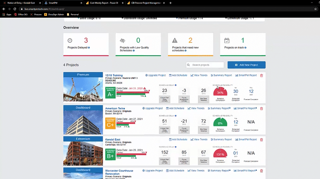This screenshot has height=179, width=320.
Task: Delete Worcester Courthouse Renovation with trash icon
Action: point(262,171)
